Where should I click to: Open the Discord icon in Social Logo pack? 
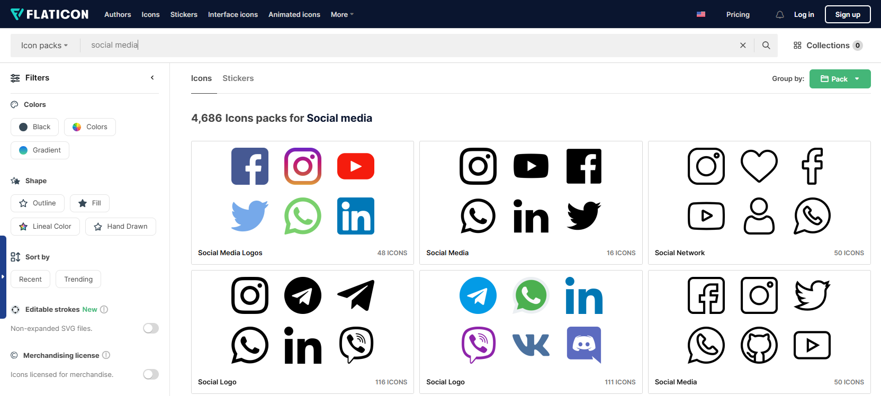(583, 345)
